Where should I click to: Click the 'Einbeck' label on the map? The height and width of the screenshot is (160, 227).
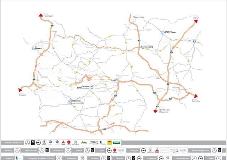pyautogui.click(x=38, y=48)
